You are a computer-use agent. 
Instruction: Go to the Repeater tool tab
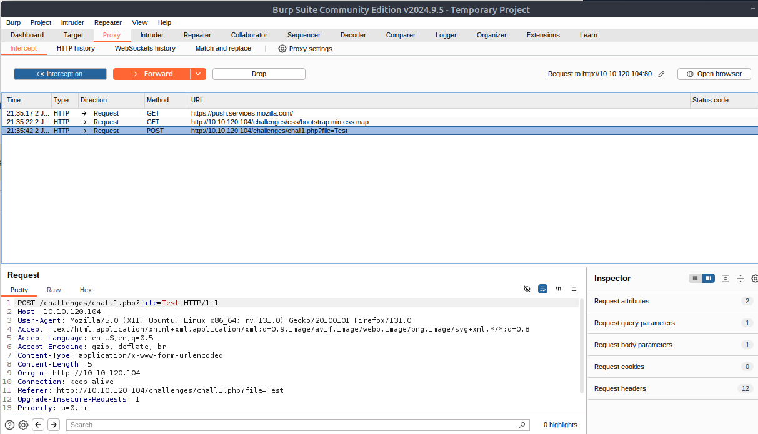(x=197, y=35)
